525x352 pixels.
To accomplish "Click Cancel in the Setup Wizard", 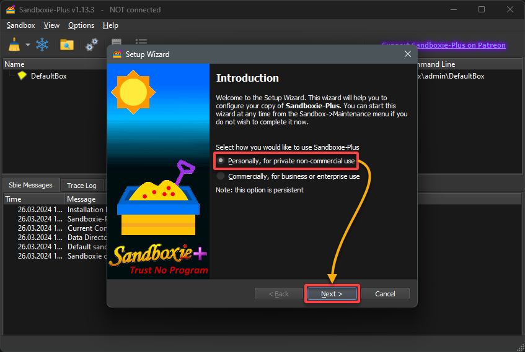I will click(x=385, y=294).
